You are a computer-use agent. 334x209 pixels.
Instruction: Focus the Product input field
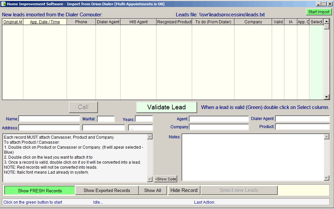(302, 127)
